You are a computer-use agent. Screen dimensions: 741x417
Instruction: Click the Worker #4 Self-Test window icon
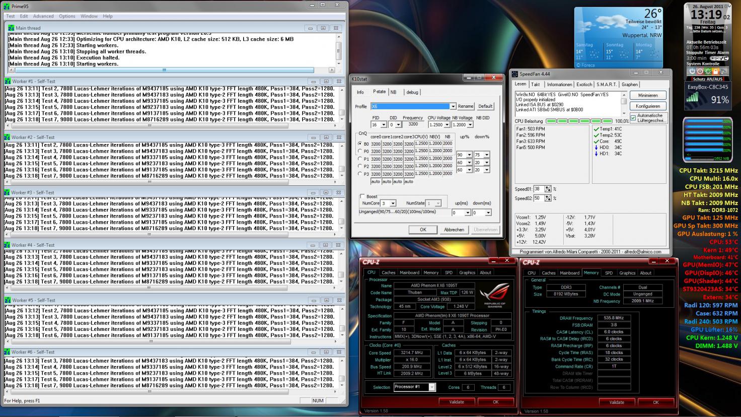[x=8, y=245]
